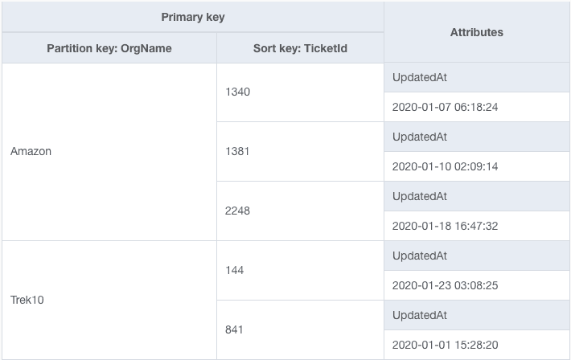Click timestamp 2020-01-07 06:18:24
The width and height of the screenshot is (571, 360).
[445, 107]
